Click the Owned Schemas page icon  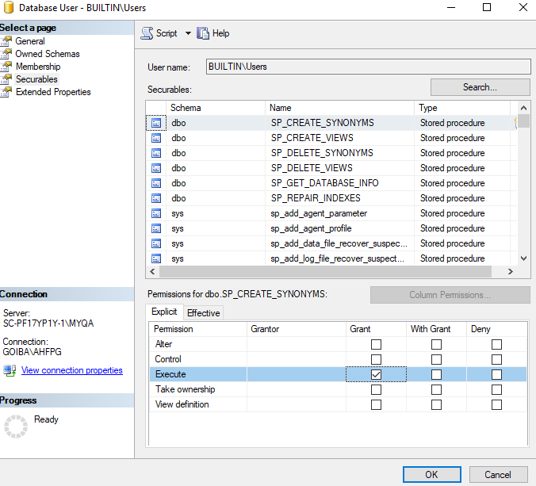tap(6, 54)
